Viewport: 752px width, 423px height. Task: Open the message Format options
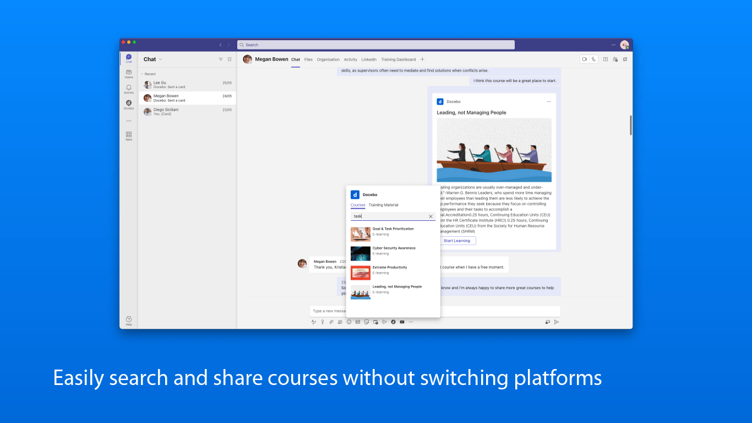click(x=314, y=322)
